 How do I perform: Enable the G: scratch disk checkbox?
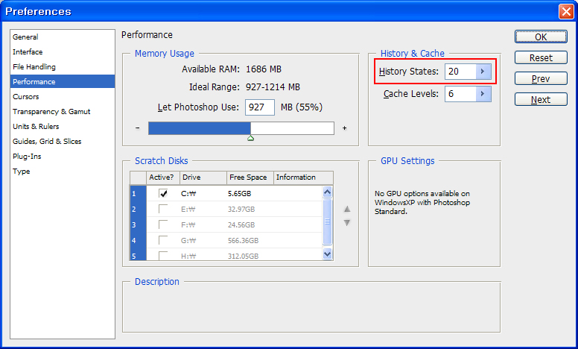(163, 241)
